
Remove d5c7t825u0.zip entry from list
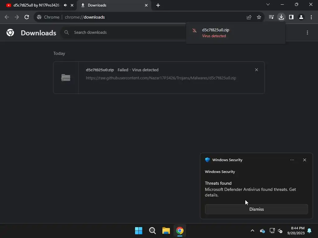(257, 70)
